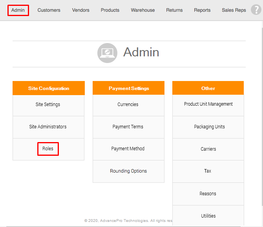The width and height of the screenshot is (263, 227).
Task: Select the Products menu item
Action: click(110, 10)
